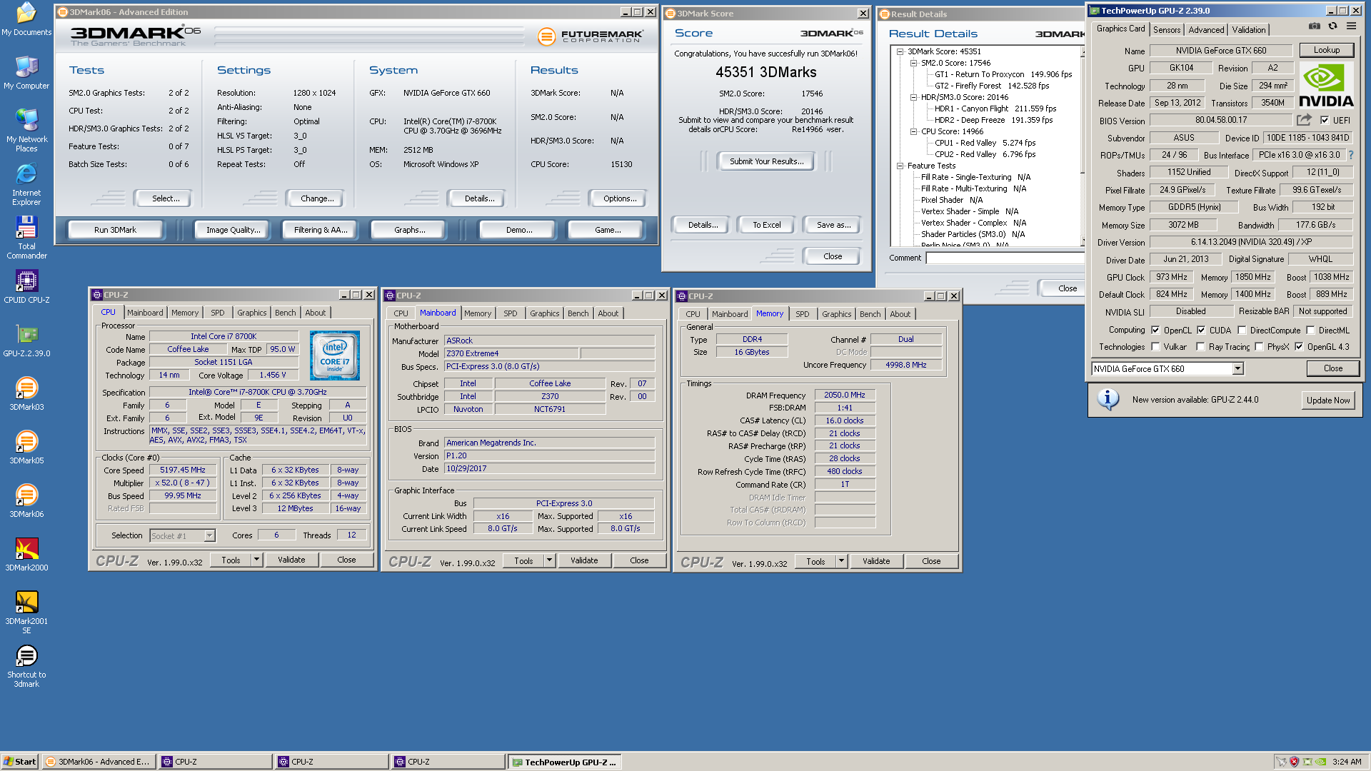This screenshot has height=771, width=1371.
Task: Click Bus Interface question mark icon
Action: tap(1351, 155)
